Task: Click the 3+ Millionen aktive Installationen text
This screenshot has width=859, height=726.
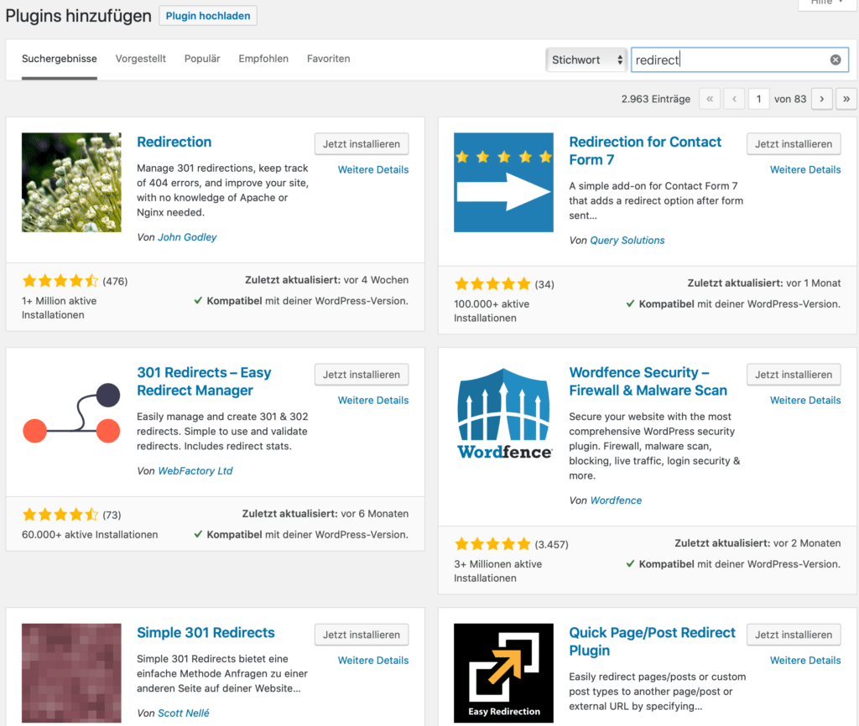Action: 497,571
